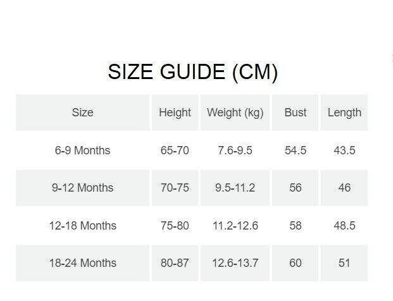This screenshot has width=393, height=301.
Task: Select the 75-80 height cell
Action: point(175,226)
